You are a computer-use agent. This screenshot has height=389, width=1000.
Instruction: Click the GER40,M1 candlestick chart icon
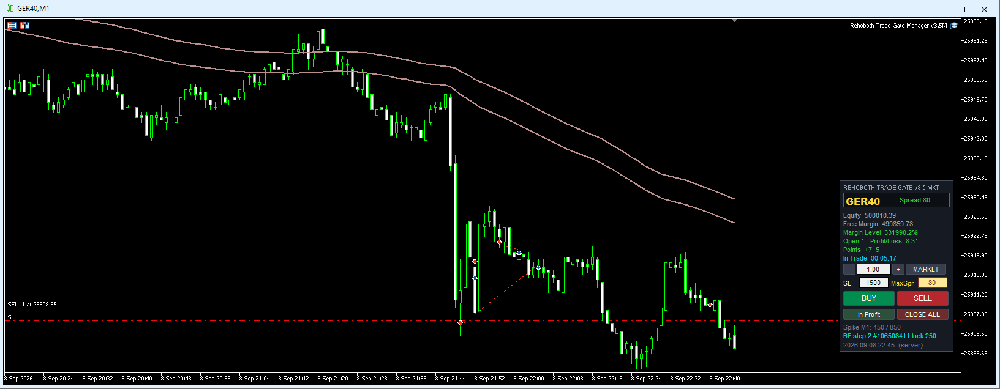coord(10,9)
